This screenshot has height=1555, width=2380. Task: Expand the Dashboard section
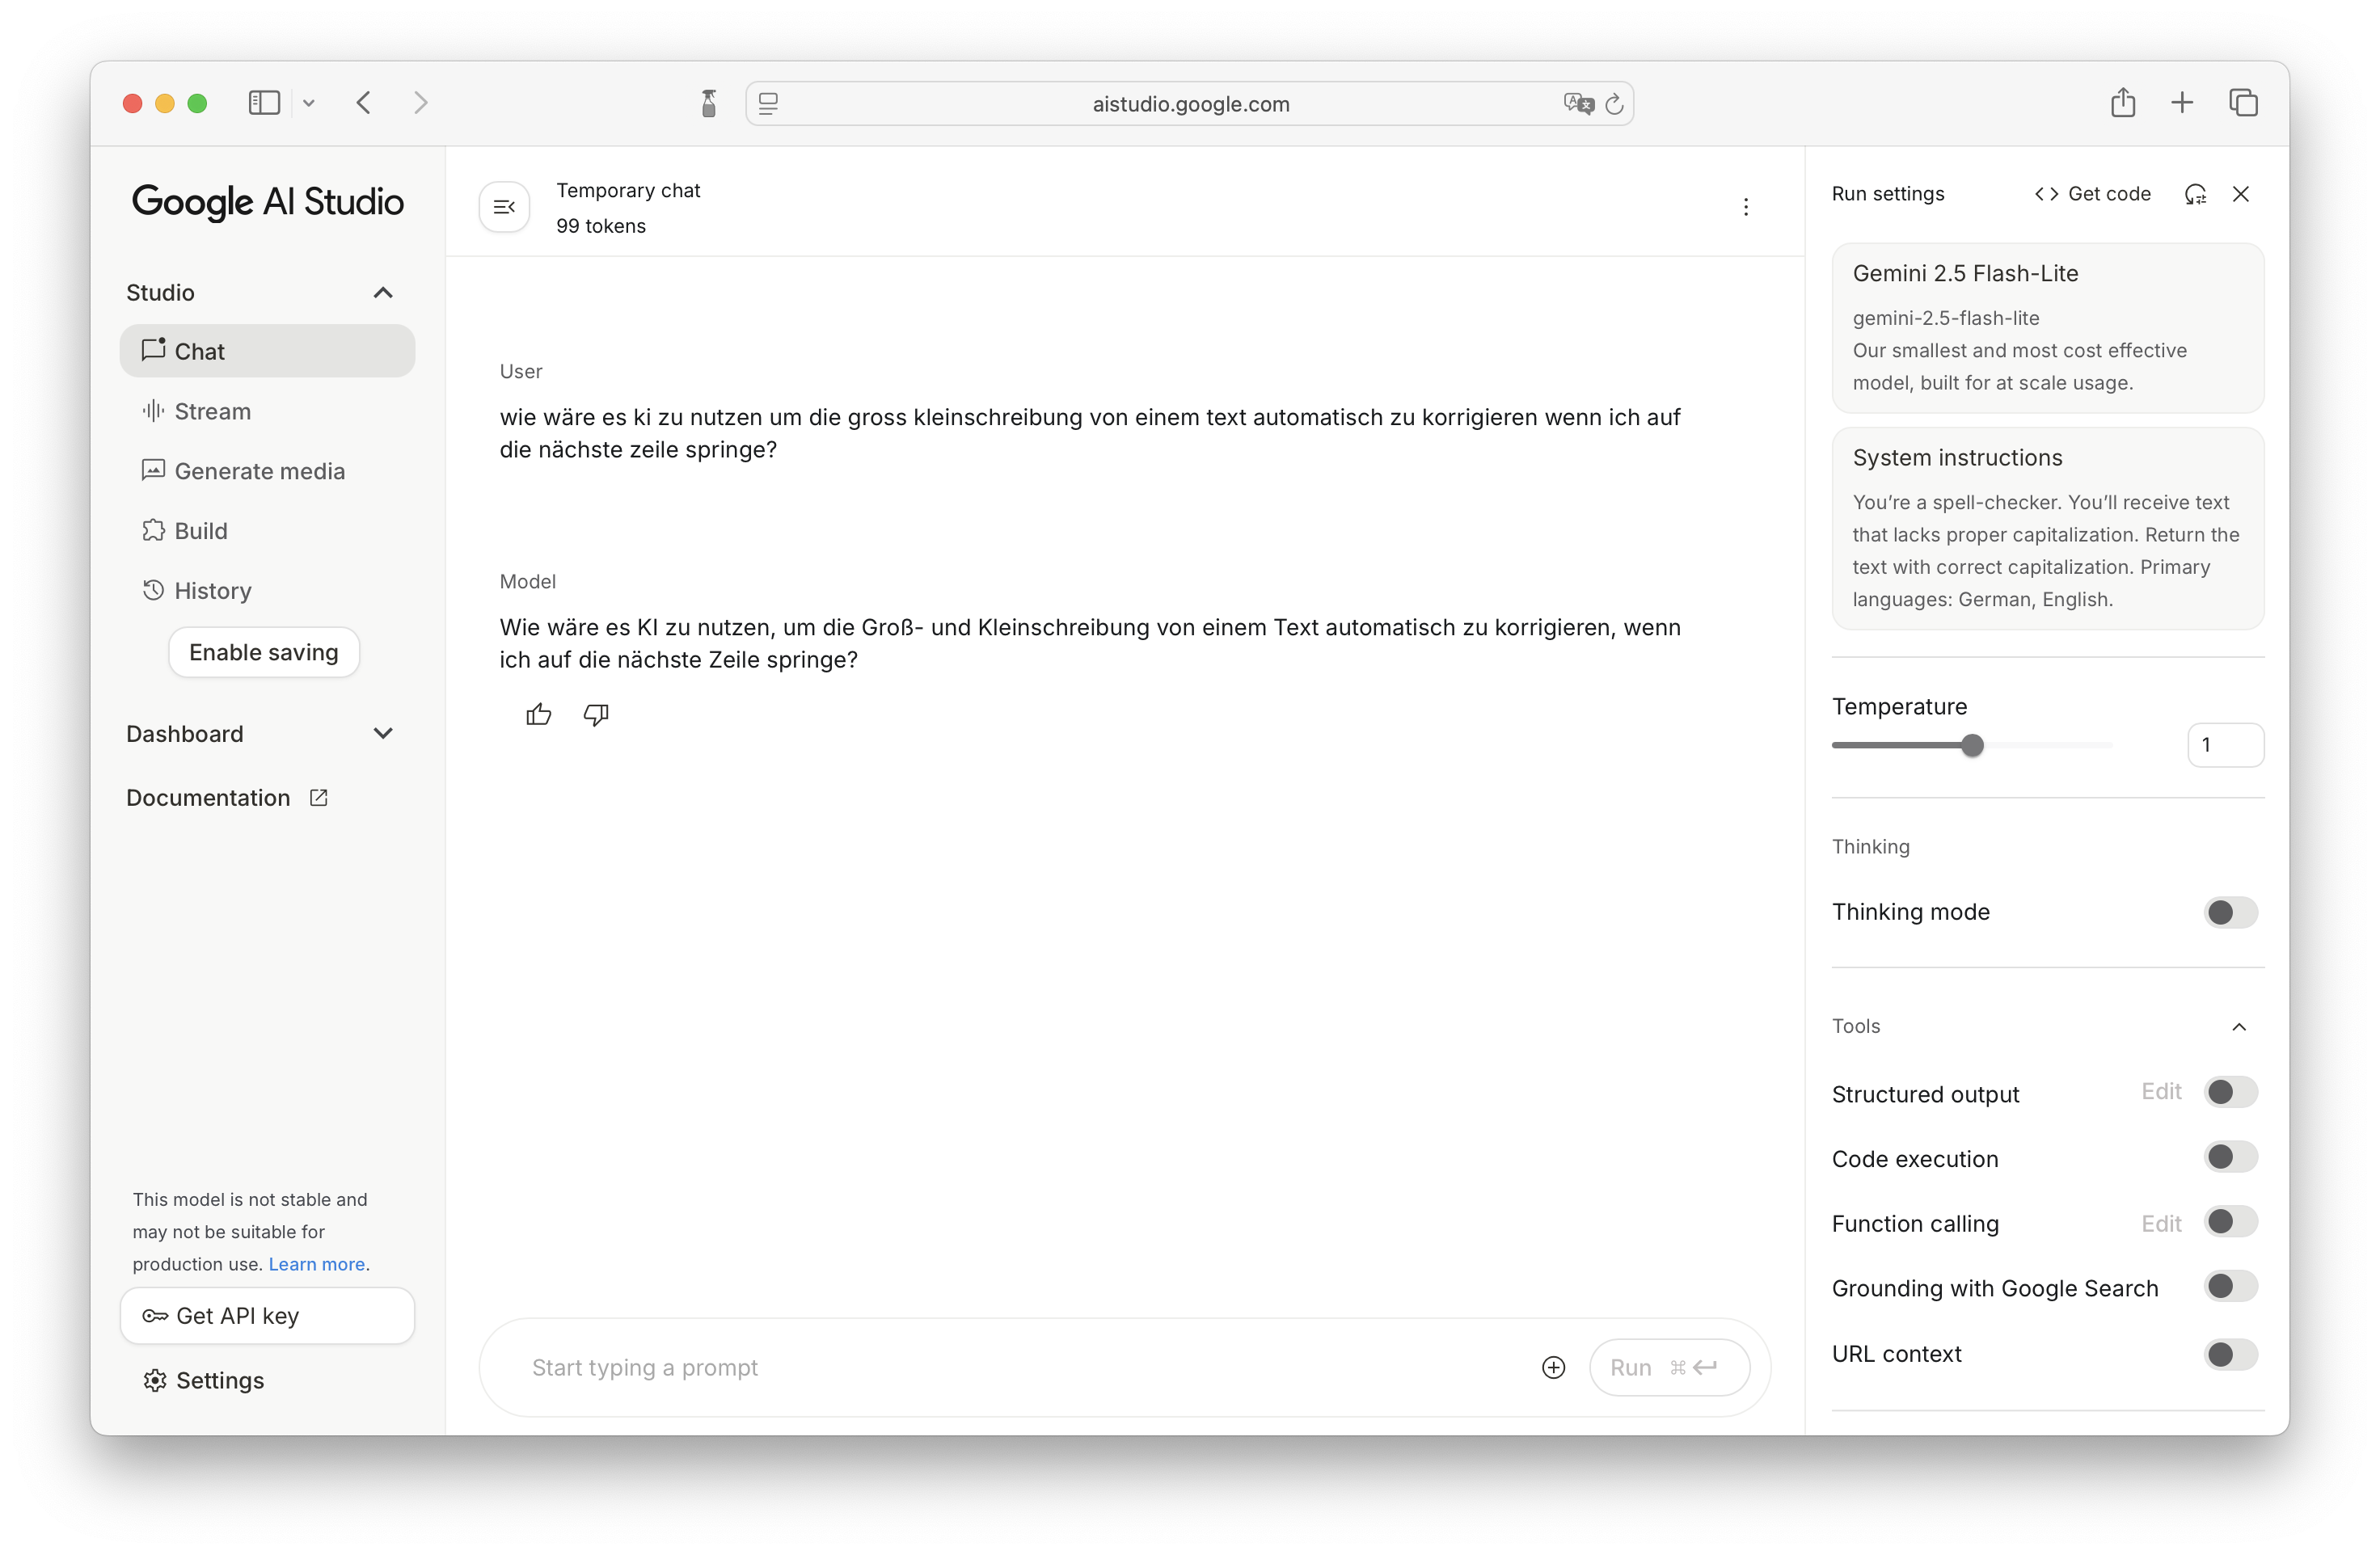[x=382, y=734]
